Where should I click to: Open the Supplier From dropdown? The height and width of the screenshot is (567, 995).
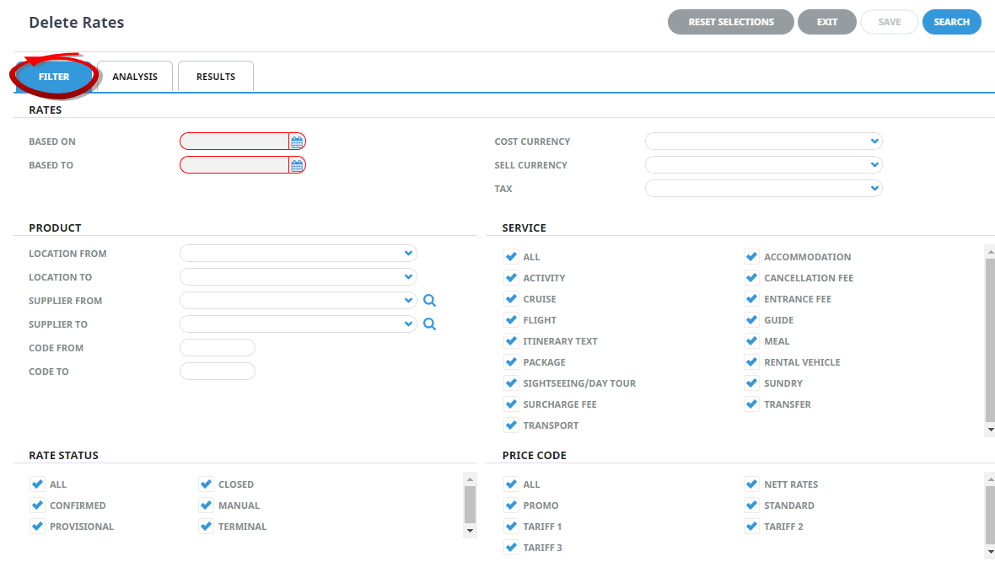[298, 301]
